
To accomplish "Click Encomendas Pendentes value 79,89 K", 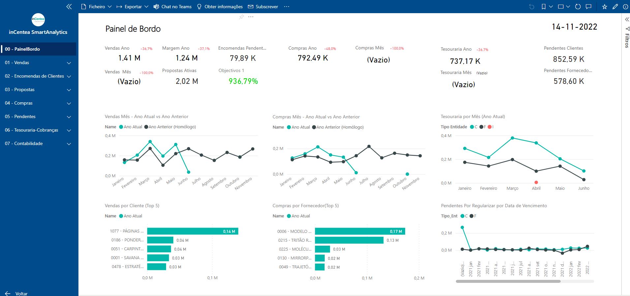I will pyautogui.click(x=243, y=58).
